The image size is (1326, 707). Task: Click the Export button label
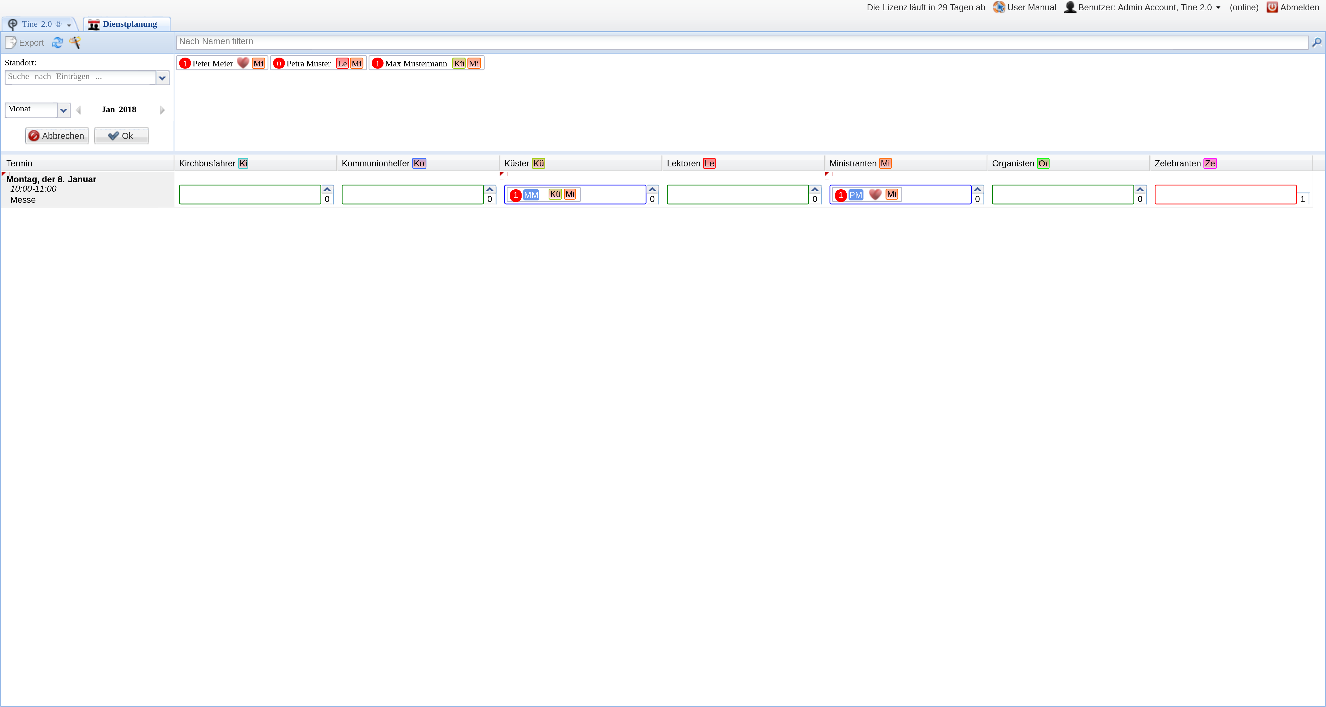click(31, 43)
